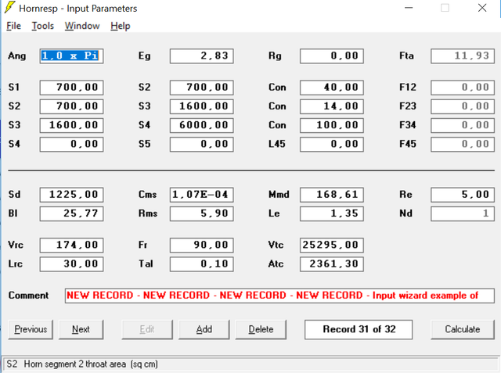Click the Bl field with value 25,77
Viewport: 501px width, 373px height.
click(x=71, y=213)
